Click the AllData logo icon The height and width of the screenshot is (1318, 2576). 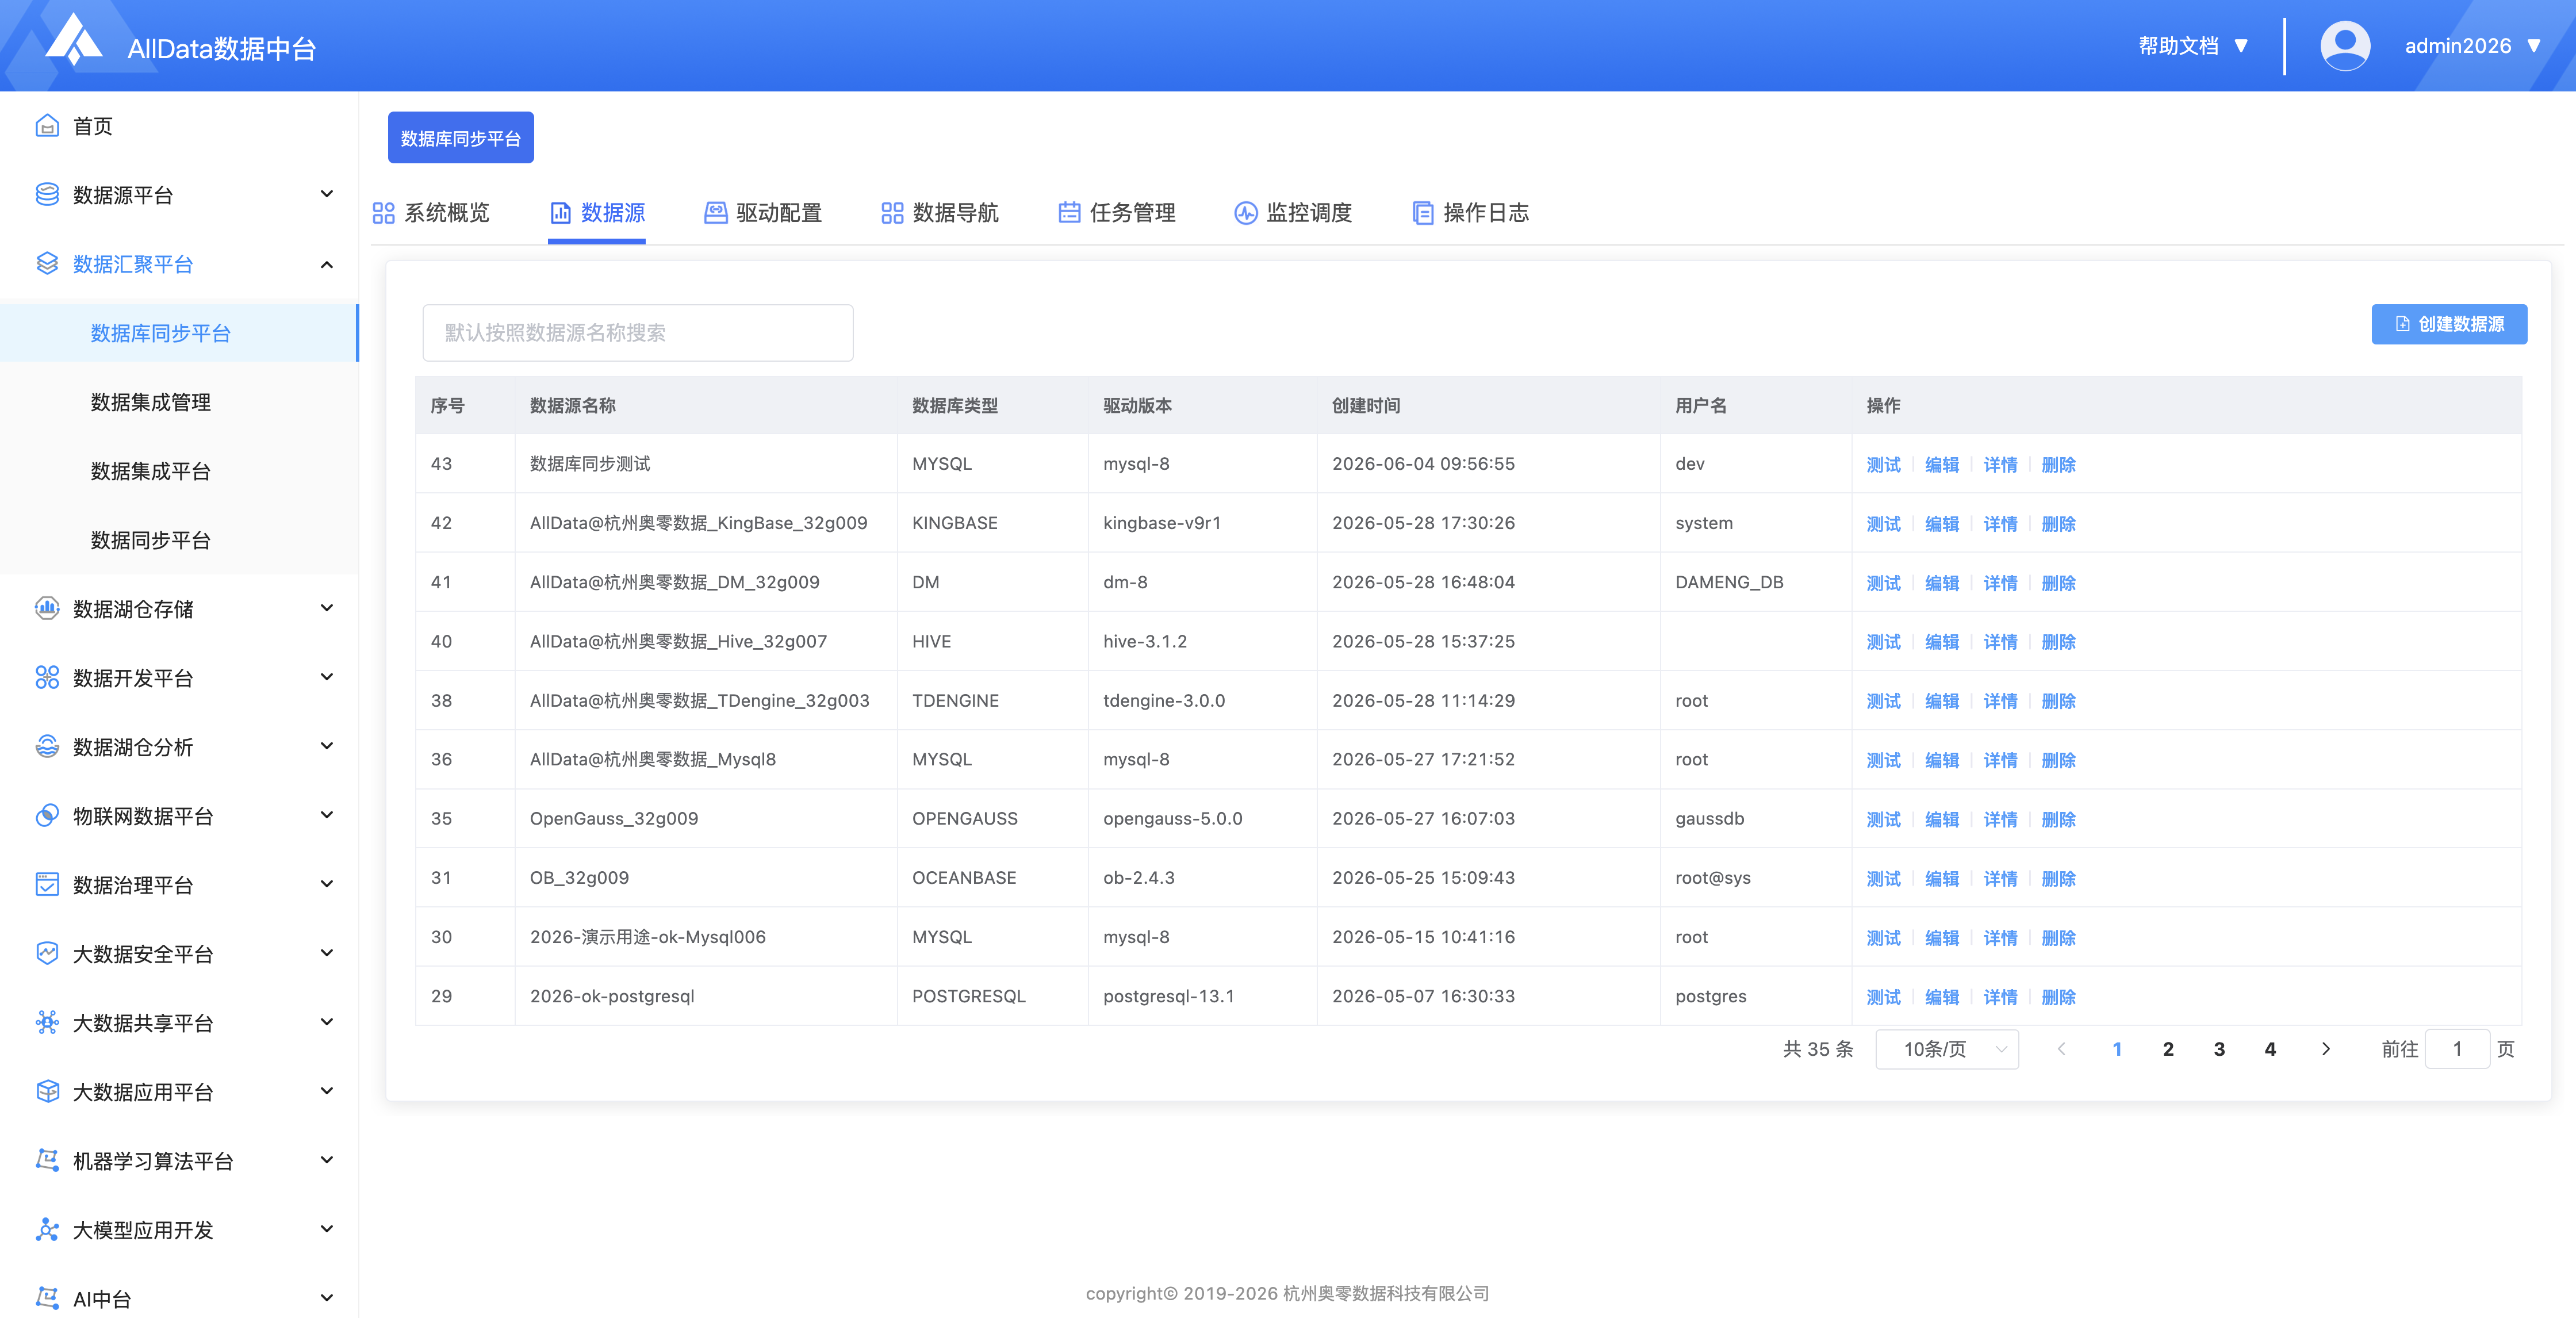(x=73, y=40)
